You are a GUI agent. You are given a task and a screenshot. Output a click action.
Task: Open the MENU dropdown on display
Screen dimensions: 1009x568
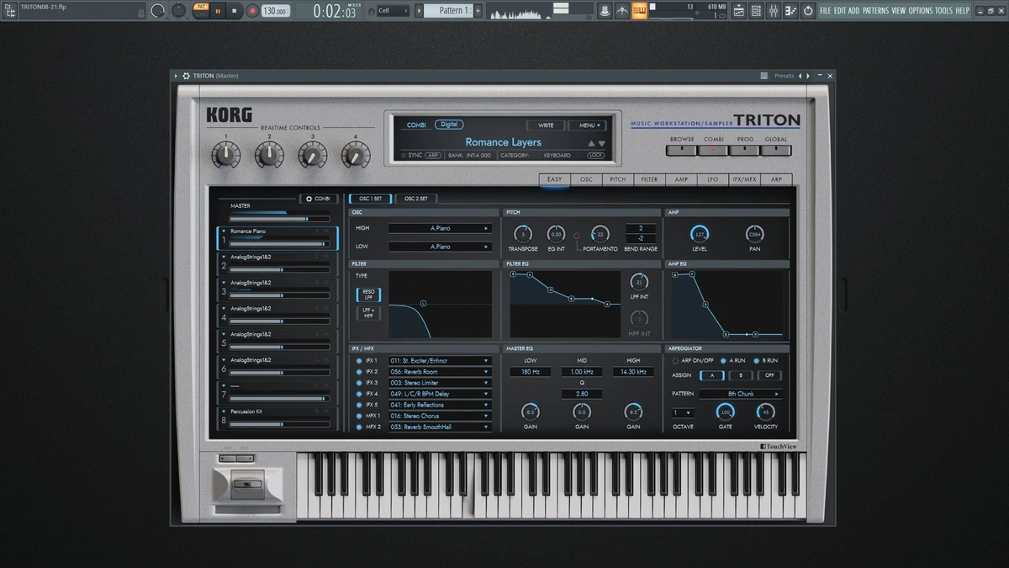[x=587, y=125]
